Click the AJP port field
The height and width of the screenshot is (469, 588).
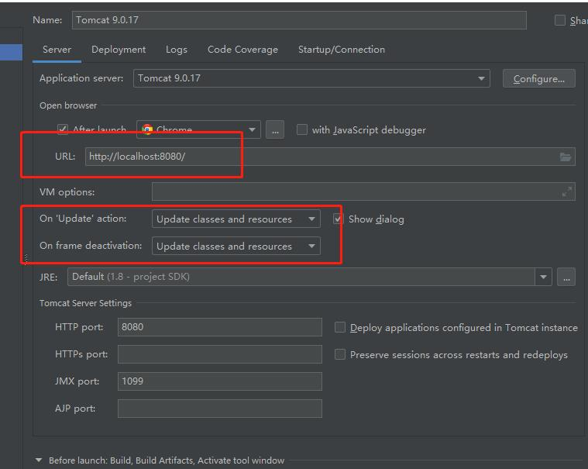click(220, 409)
